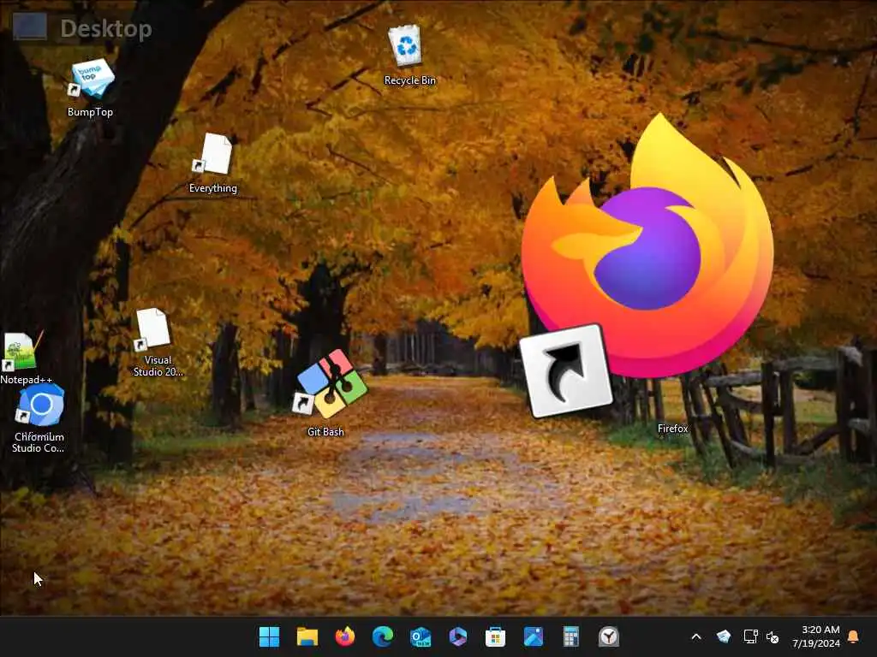This screenshot has width=877, height=657.
Task: Open Calculator from the taskbar
Action: pyautogui.click(x=570, y=636)
